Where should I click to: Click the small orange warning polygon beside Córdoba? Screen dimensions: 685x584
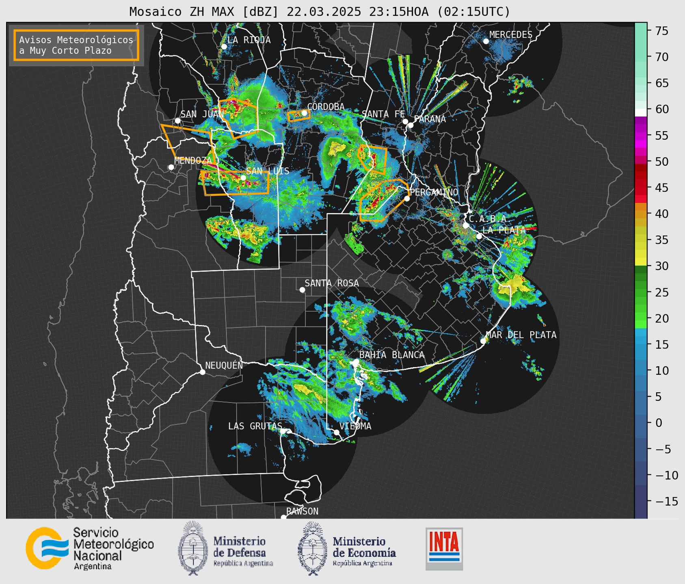click(299, 115)
